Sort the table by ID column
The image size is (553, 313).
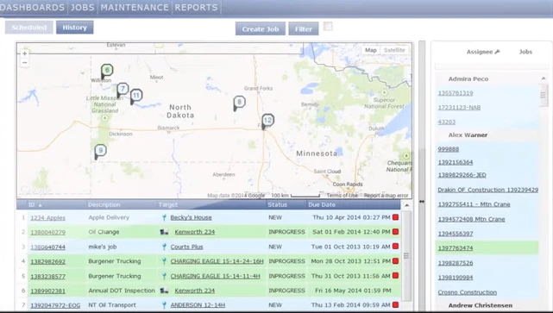[x=35, y=205]
